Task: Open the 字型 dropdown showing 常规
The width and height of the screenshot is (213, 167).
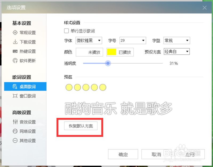Action: tap(177, 40)
